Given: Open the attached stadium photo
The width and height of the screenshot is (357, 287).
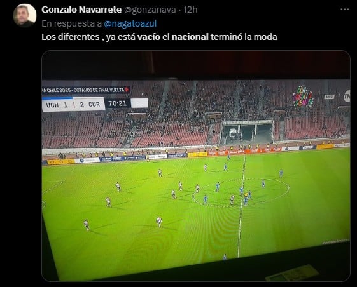Looking at the screenshot, I should (196, 166).
